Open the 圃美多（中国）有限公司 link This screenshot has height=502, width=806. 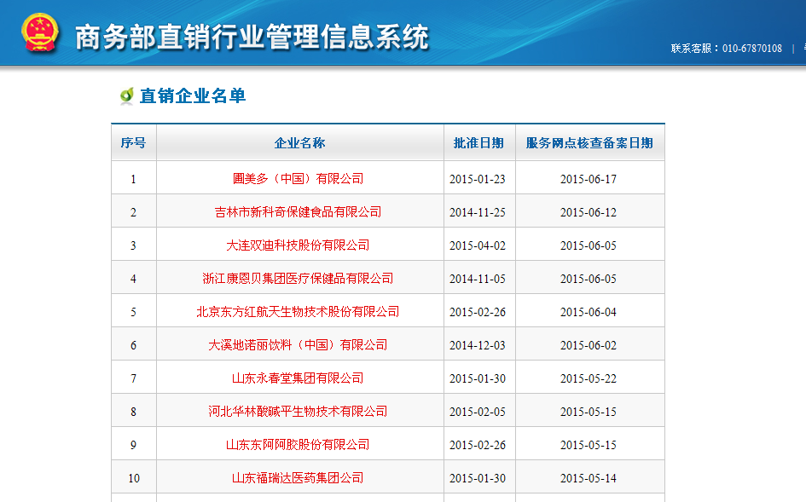click(299, 179)
